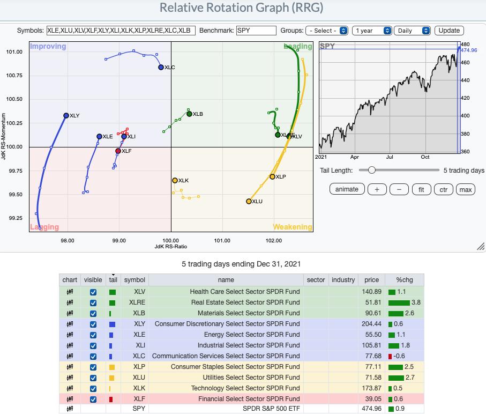Screen dimensions: 486x414
Task: Click the XLF marker on the graph
Action: click(118, 151)
